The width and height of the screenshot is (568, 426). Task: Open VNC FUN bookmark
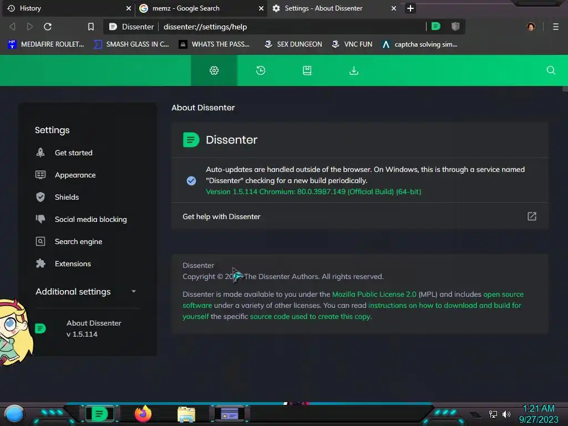point(352,44)
